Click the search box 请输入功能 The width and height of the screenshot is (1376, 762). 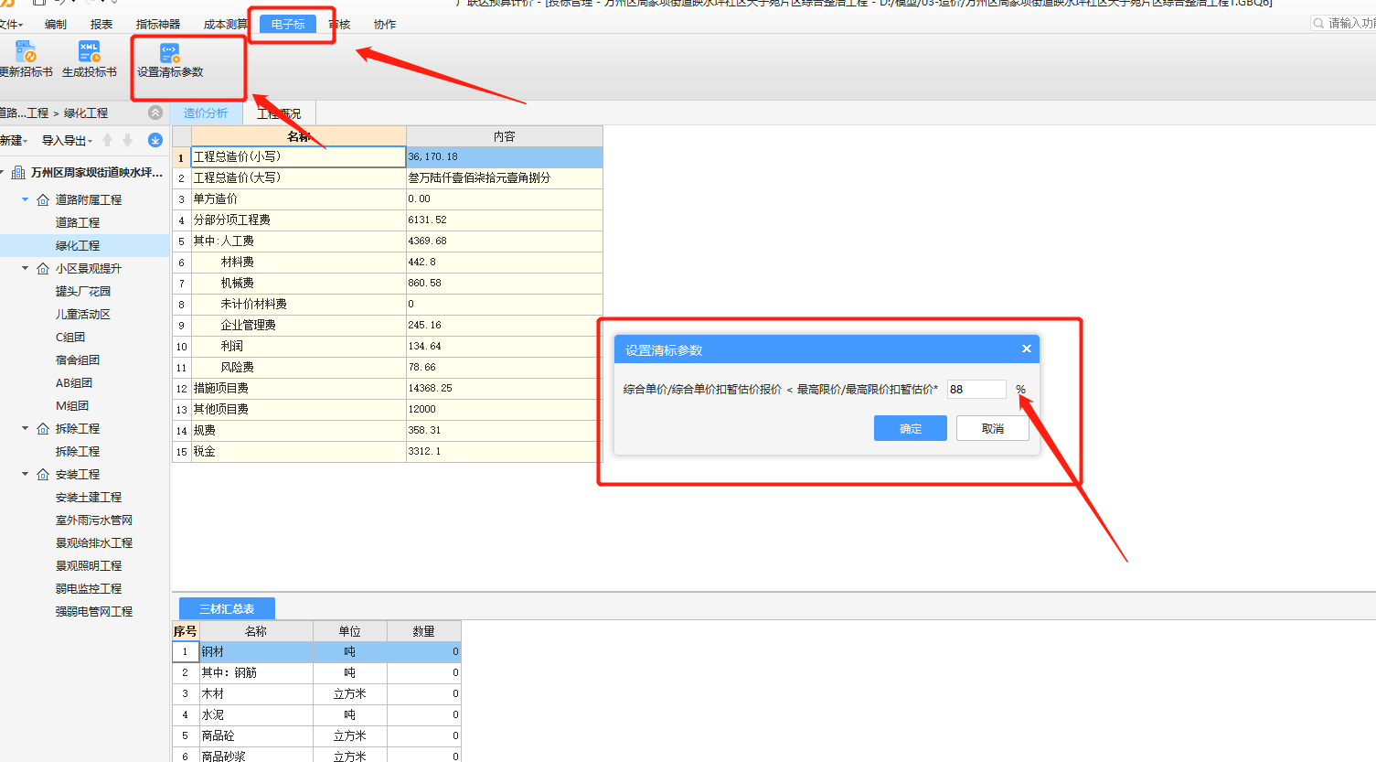coord(1344,23)
